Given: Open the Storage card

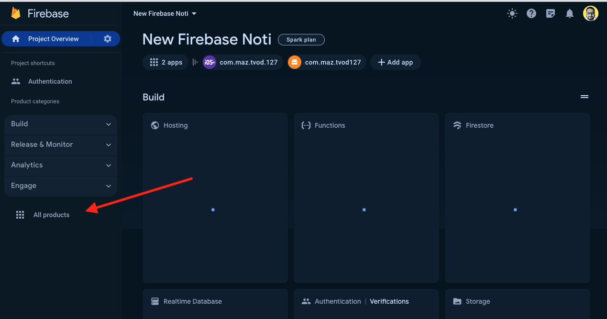Looking at the screenshot, I should click(x=518, y=304).
